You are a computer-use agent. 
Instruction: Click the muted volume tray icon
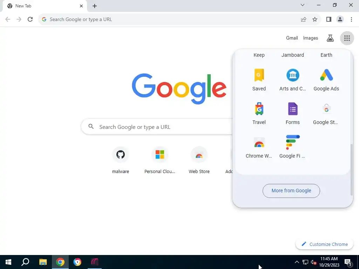pyautogui.click(x=313, y=262)
